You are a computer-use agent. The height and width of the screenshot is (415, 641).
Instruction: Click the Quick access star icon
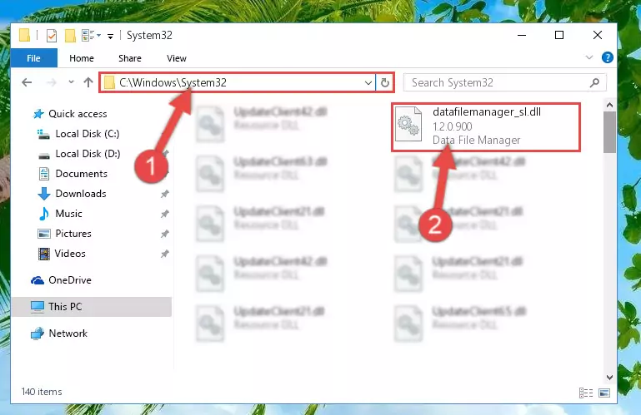tap(38, 114)
